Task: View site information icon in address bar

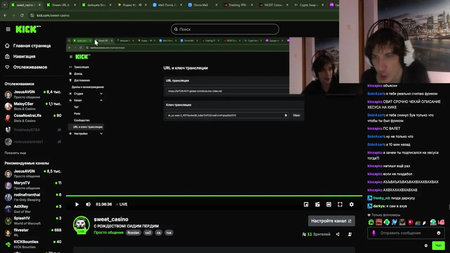Action: pos(32,15)
